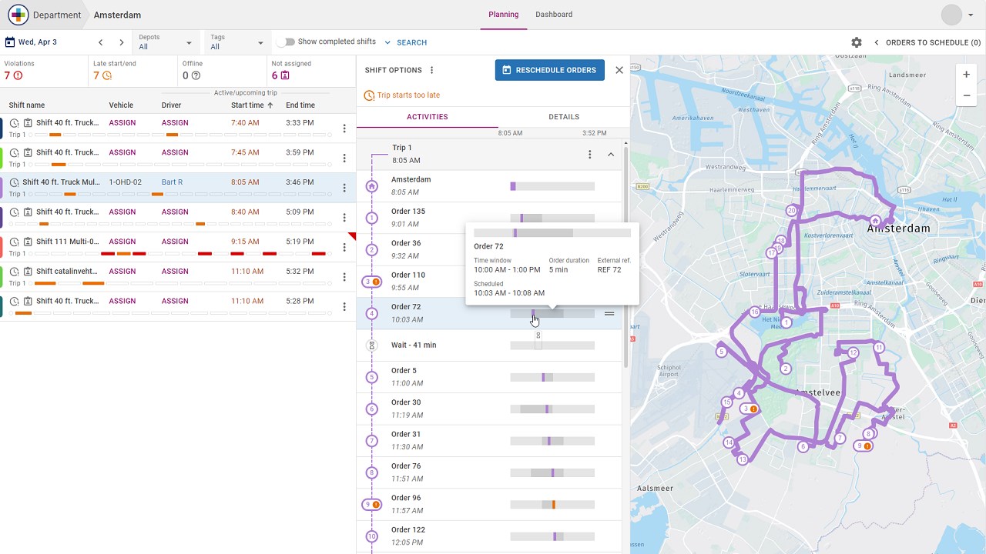This screenshot has height=554, width=986.
Task: Click the depot home marker on the map
Action: (x=876, y=220)
